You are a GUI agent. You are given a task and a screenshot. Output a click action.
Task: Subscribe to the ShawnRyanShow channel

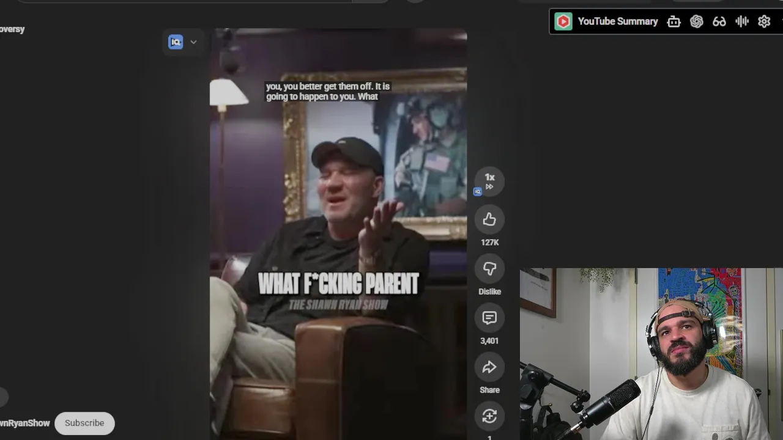[x=84, y=423]
